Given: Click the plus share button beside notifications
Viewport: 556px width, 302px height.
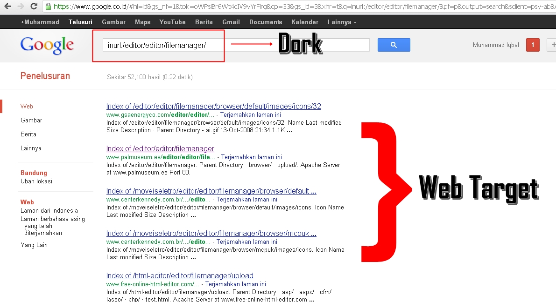Looking at the screenshot, I should click(x=552, y=45).
